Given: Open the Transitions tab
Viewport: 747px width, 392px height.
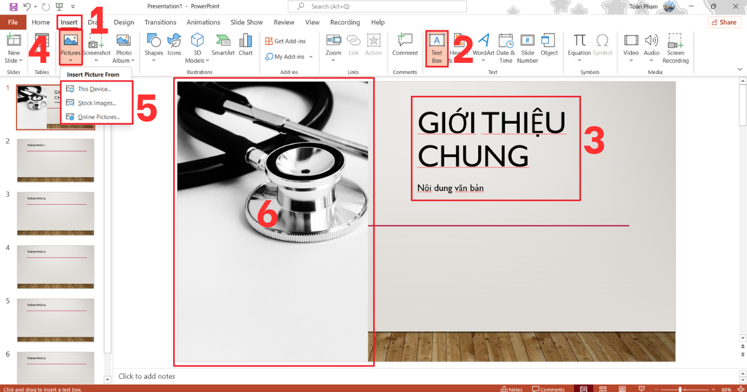Looking at the screenshot, I should click(161, 22).
